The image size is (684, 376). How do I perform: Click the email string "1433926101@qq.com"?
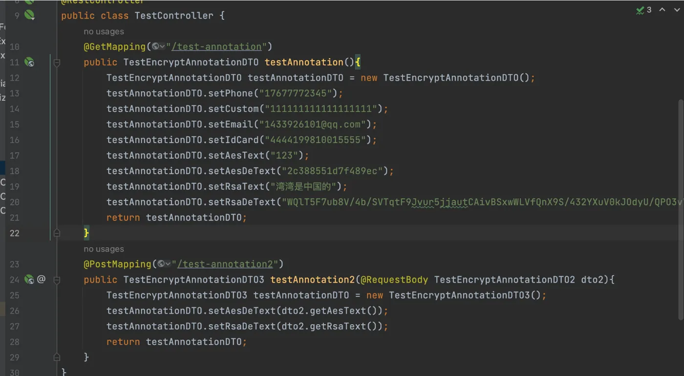313,125
